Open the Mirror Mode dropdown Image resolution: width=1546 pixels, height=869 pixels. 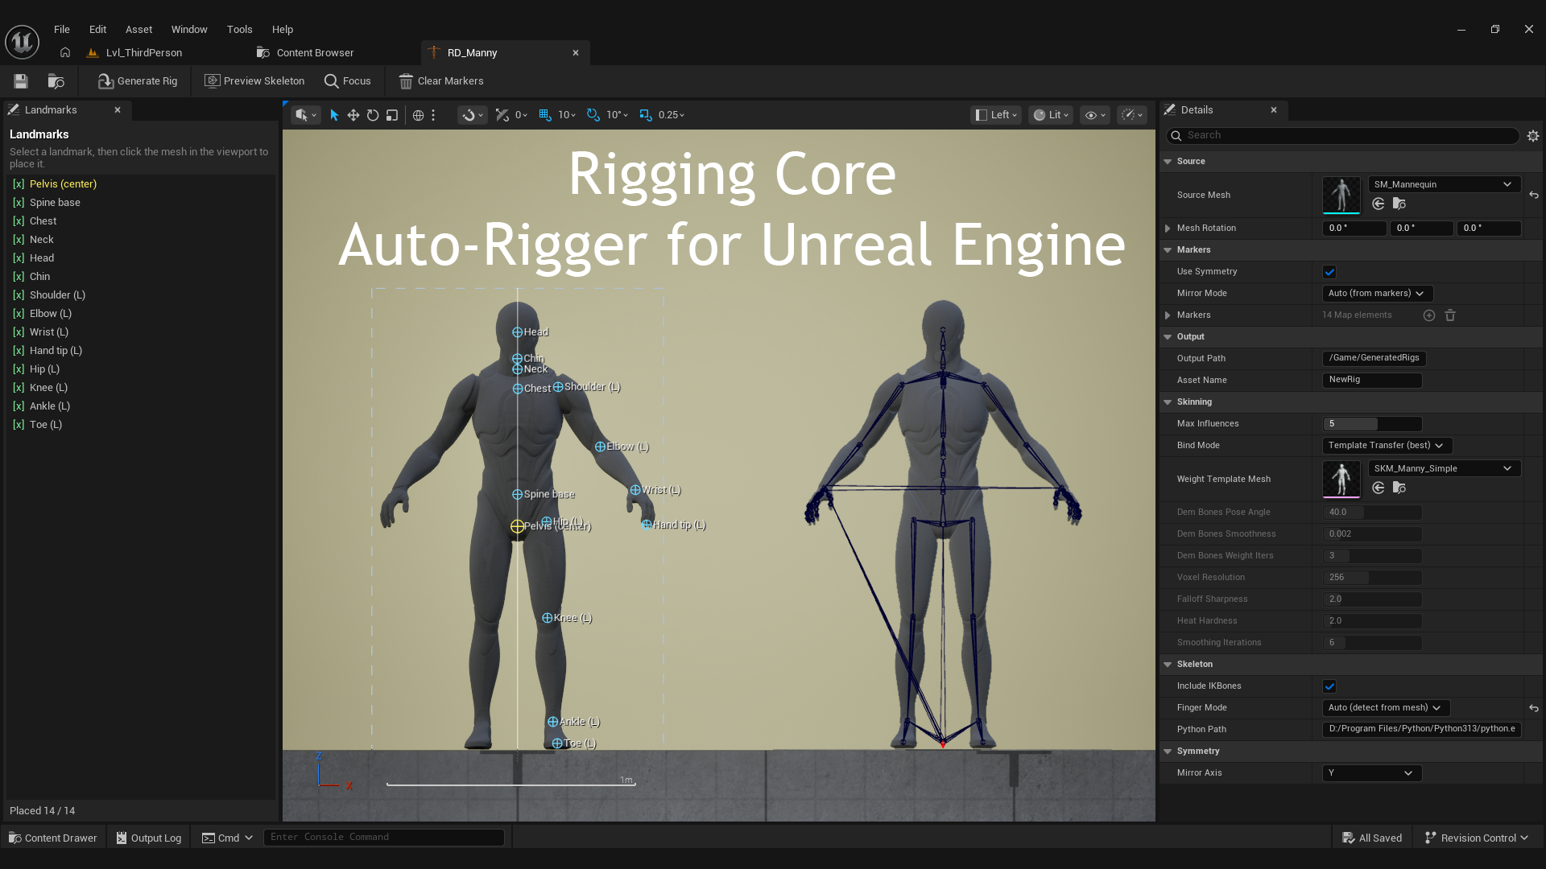1377,294
